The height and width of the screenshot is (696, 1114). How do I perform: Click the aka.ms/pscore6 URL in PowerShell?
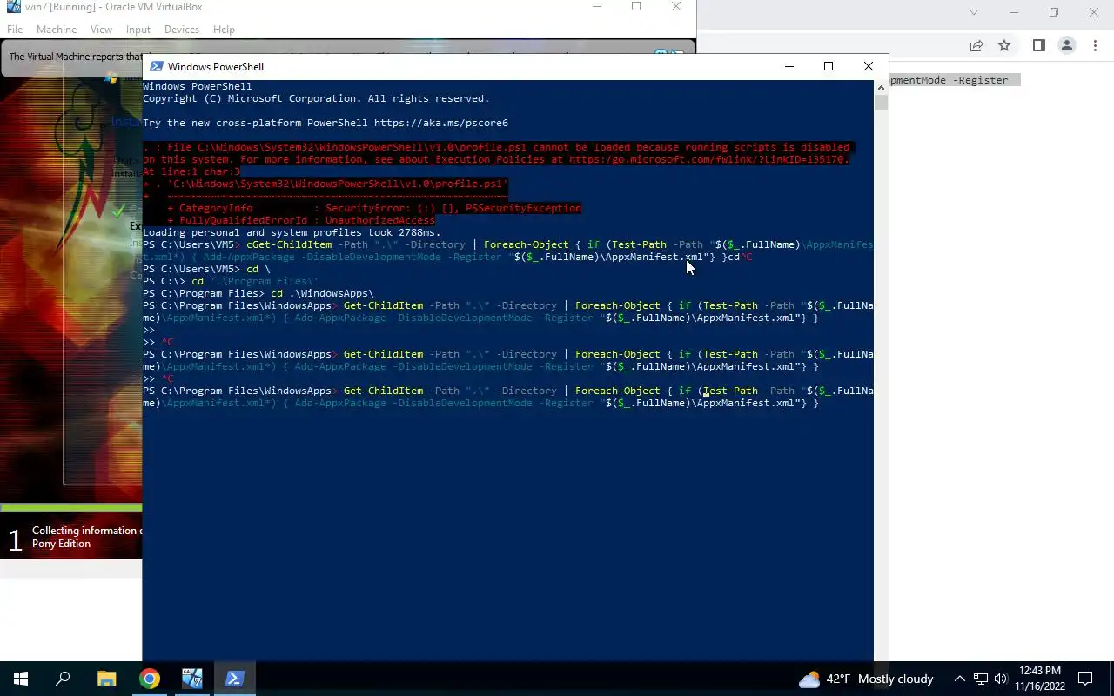[x=441, y=123]
